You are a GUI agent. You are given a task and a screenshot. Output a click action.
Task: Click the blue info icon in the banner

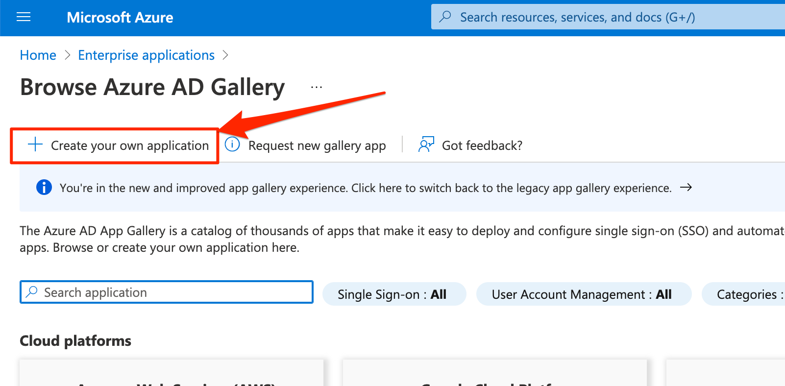44,187
